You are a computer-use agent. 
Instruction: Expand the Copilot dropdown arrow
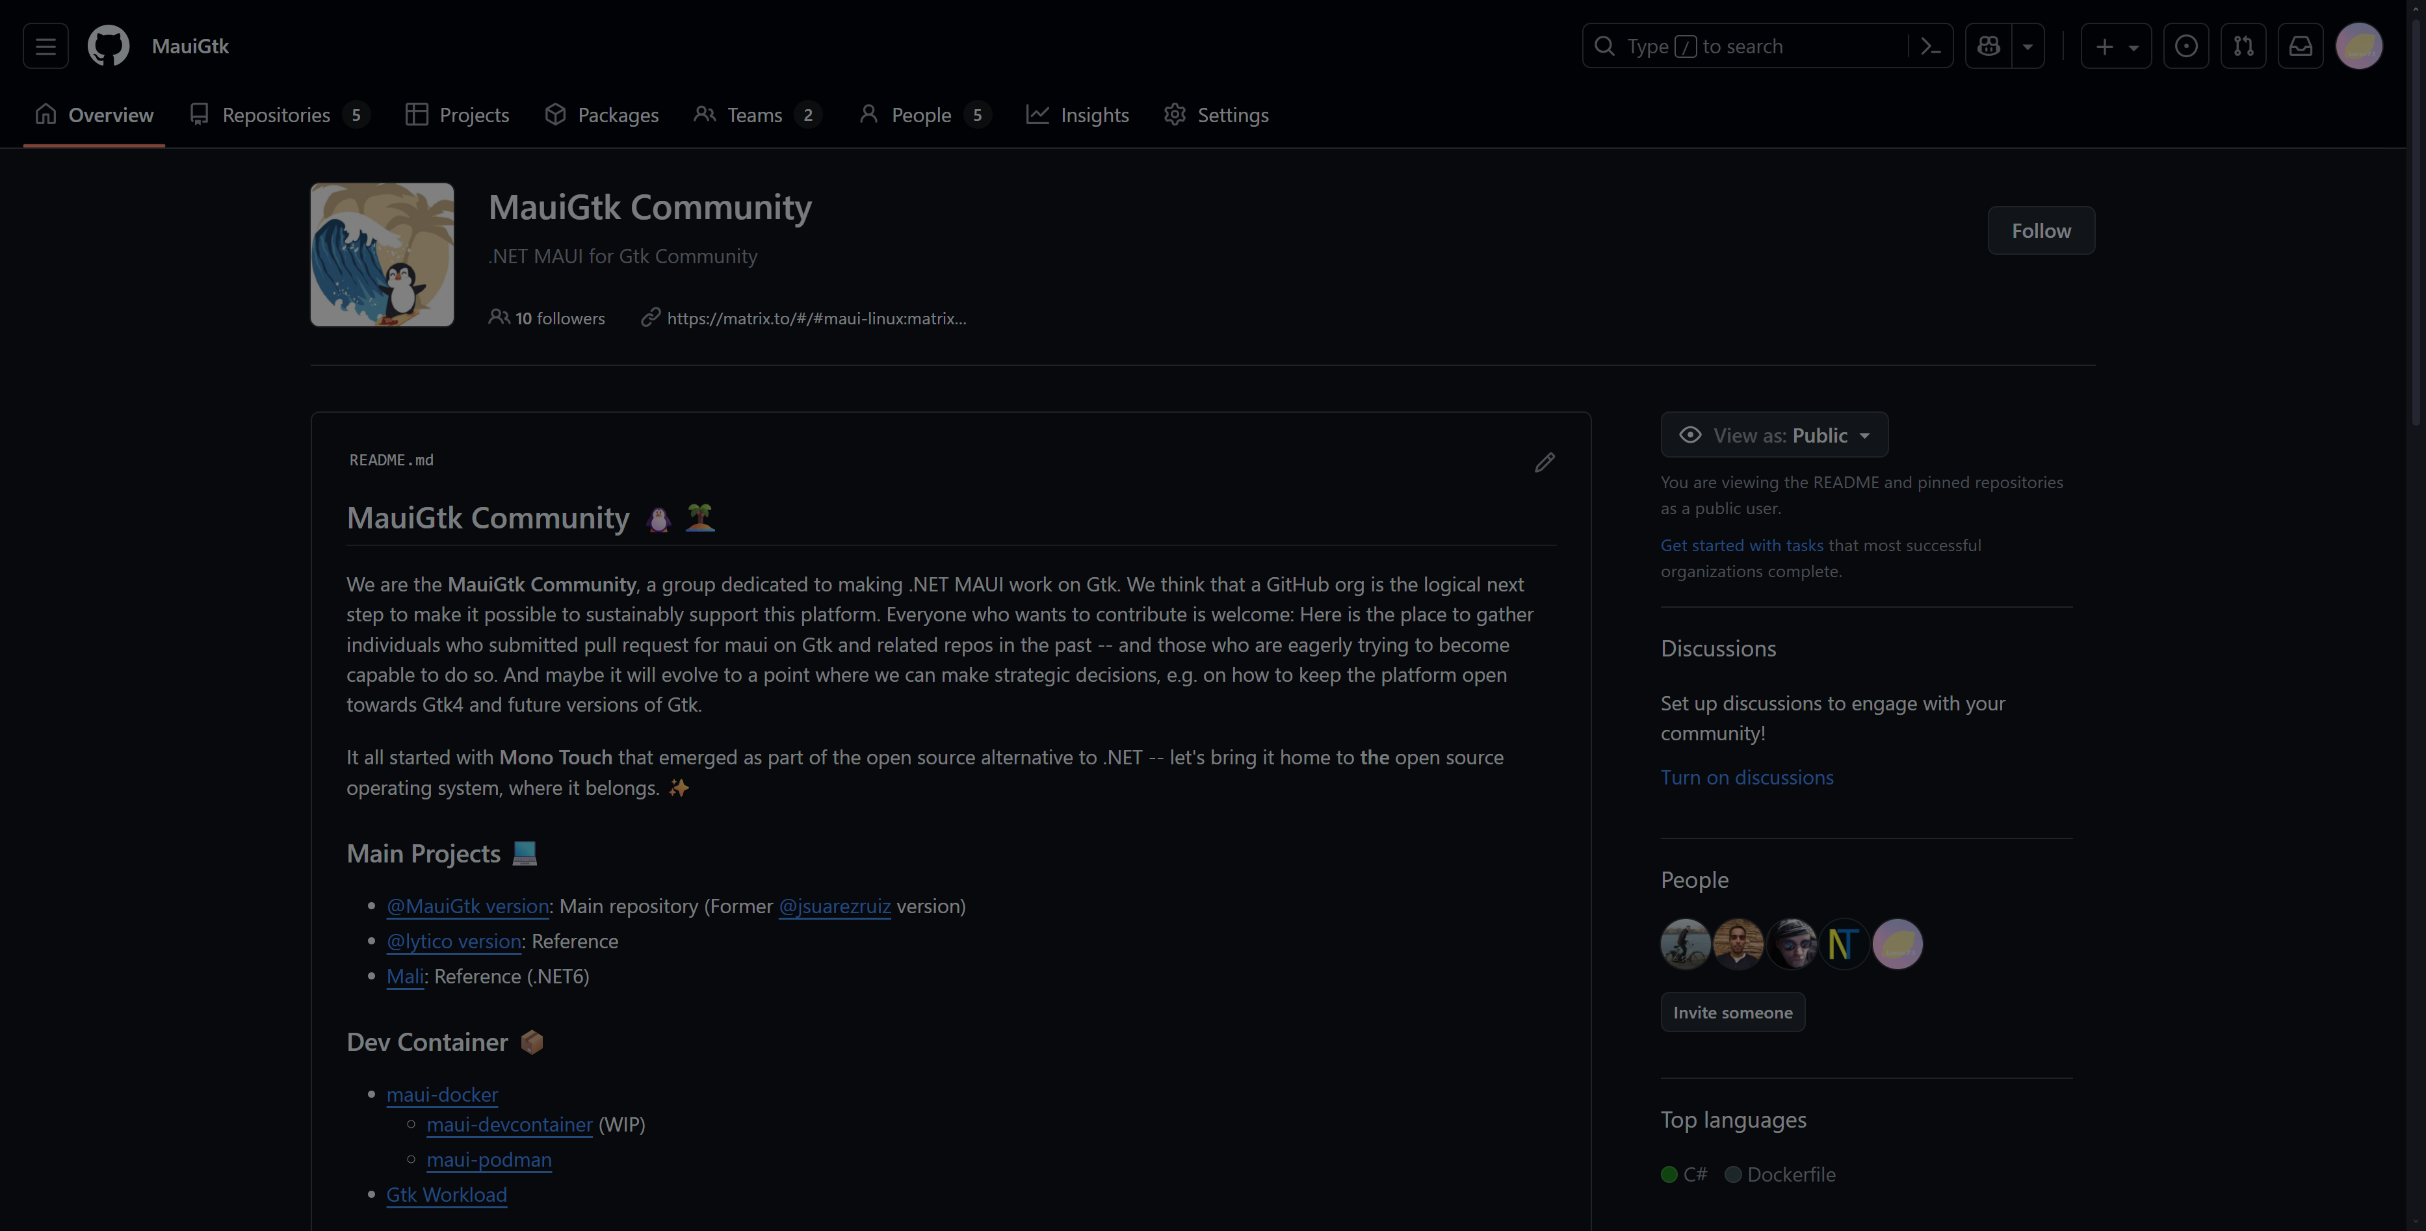pos(2028,46)
